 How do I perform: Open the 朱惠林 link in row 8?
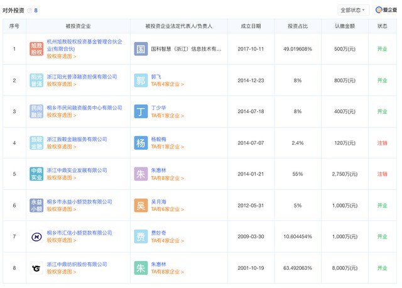pos(159,264)
